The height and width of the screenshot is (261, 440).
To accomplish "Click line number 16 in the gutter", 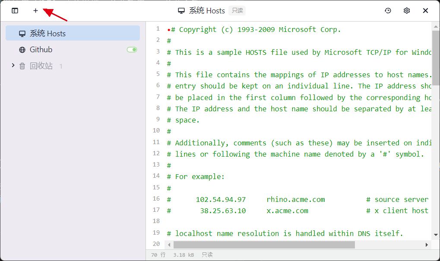I will [x=156, y=199].
